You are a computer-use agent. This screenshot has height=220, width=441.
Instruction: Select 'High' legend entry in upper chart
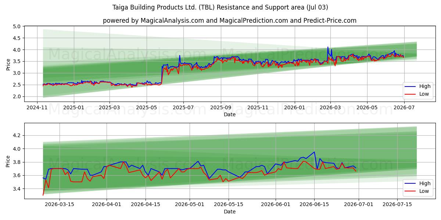424,87
